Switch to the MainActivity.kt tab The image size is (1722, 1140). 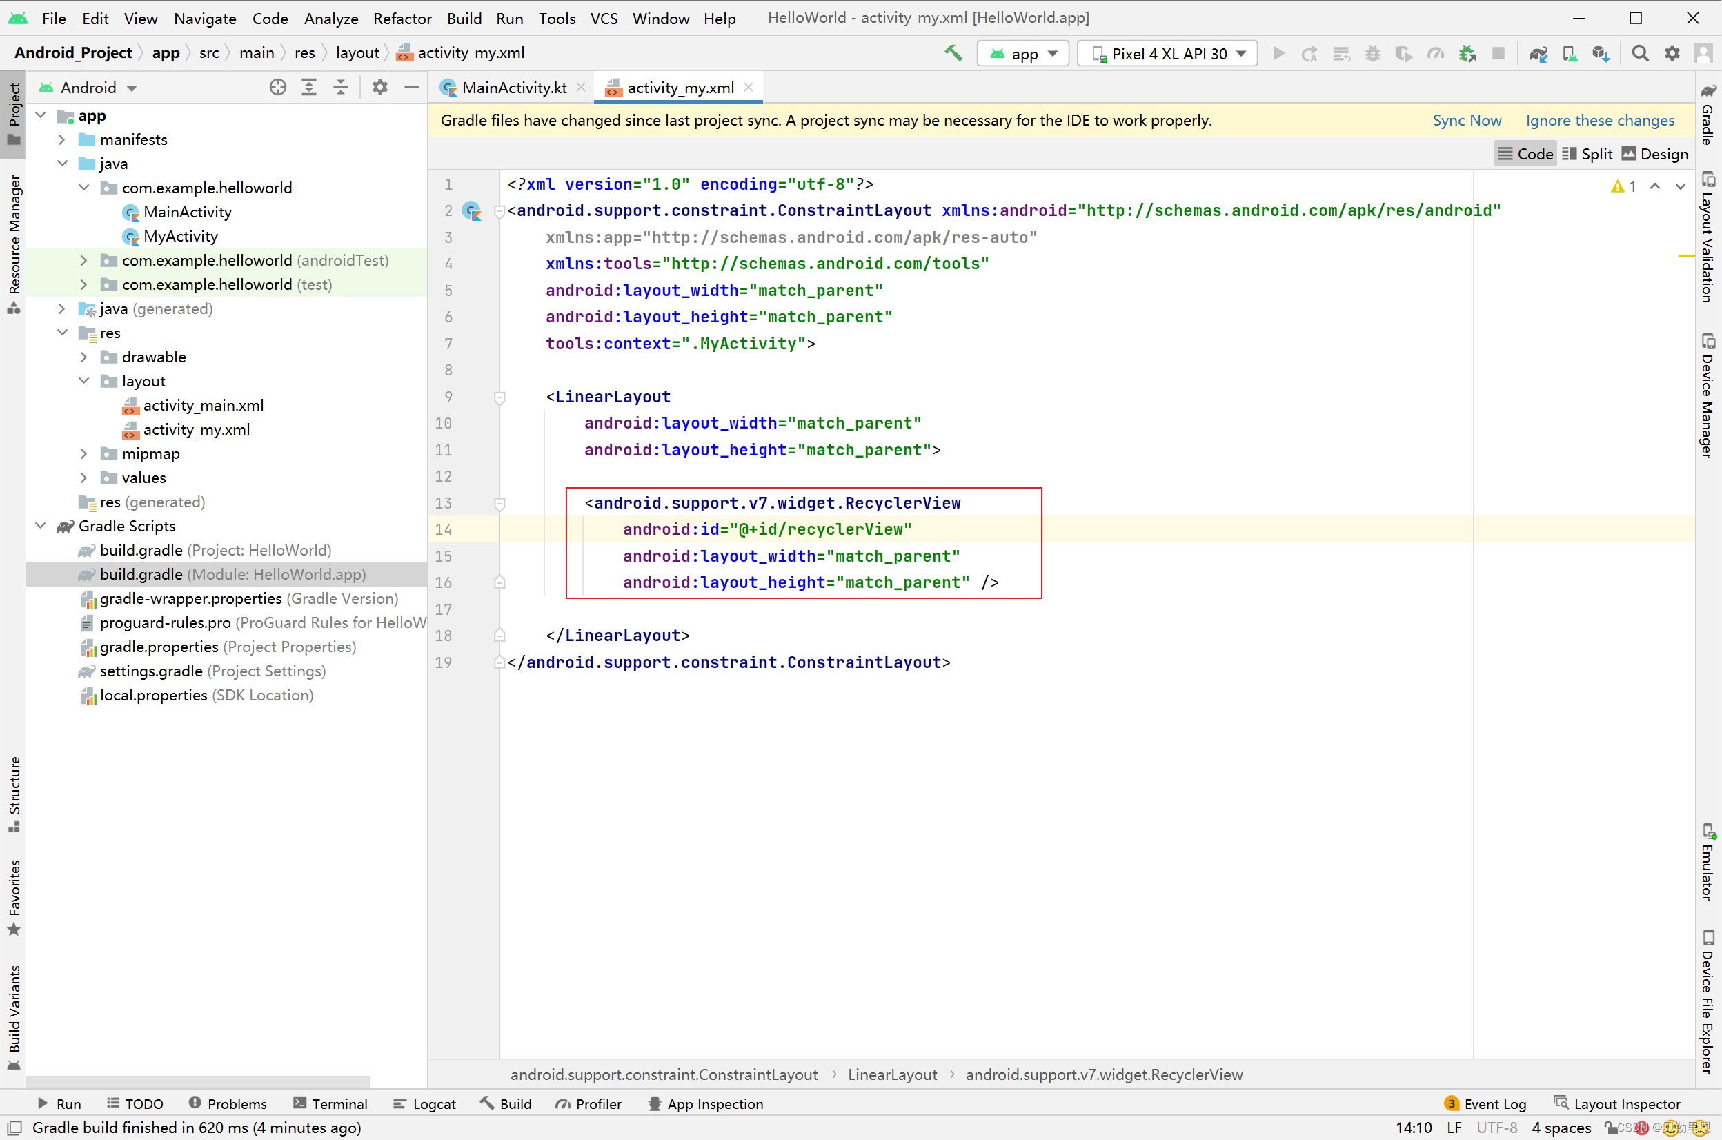[x=513, y=87]
